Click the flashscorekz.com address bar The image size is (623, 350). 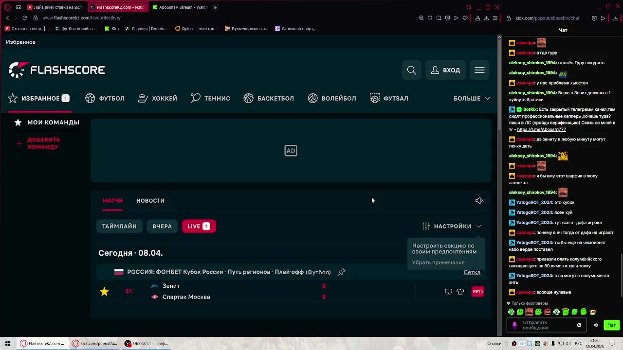pyautogui.click(x=81, y=18)
